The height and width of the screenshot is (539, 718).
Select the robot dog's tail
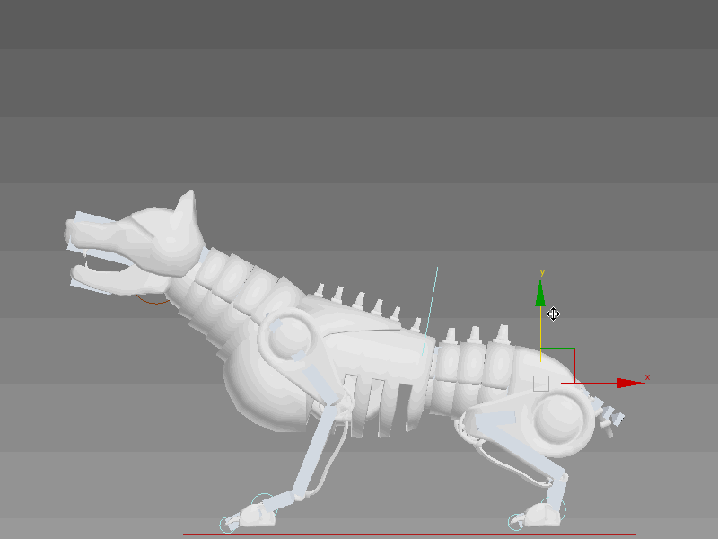pos(607,414)
